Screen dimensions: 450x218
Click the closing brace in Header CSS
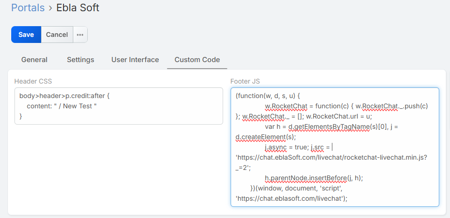[x=21, y=116]
